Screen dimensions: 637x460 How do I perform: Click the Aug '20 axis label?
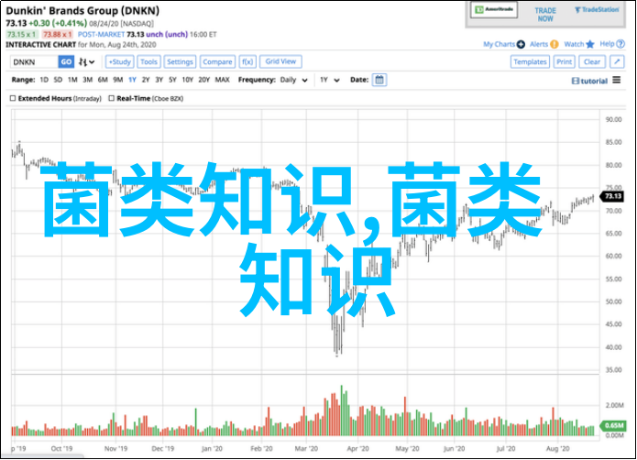tap(558, 448)
